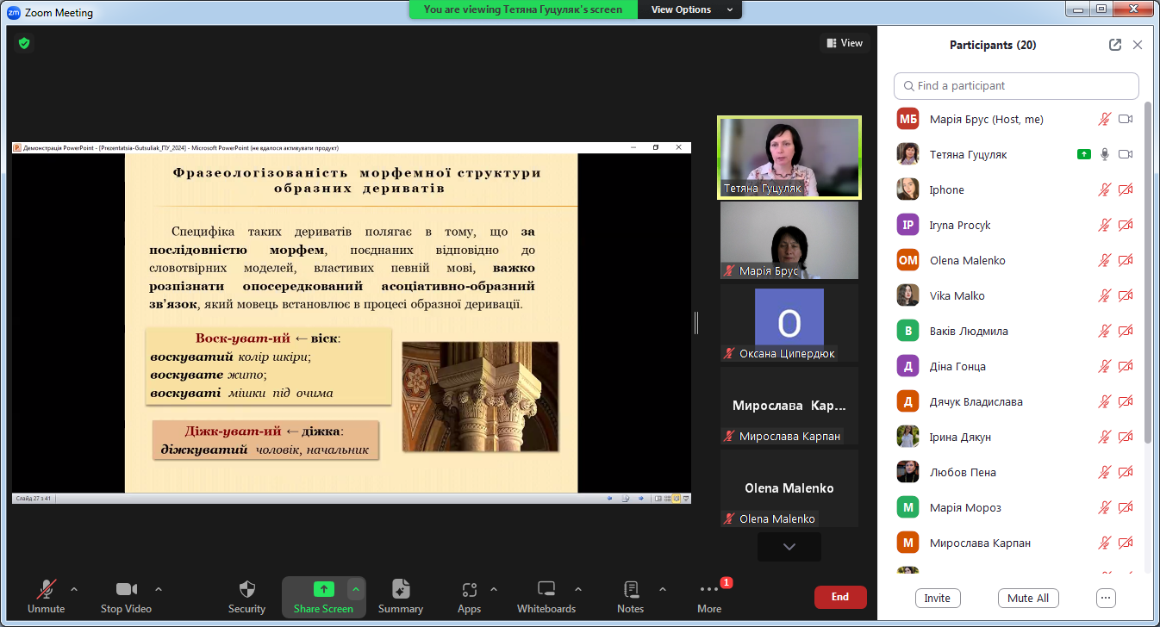Expand the View Options dropdown
Image resolution: width=1160 pixels, height=627 pixels.
[x=692, y=9]
